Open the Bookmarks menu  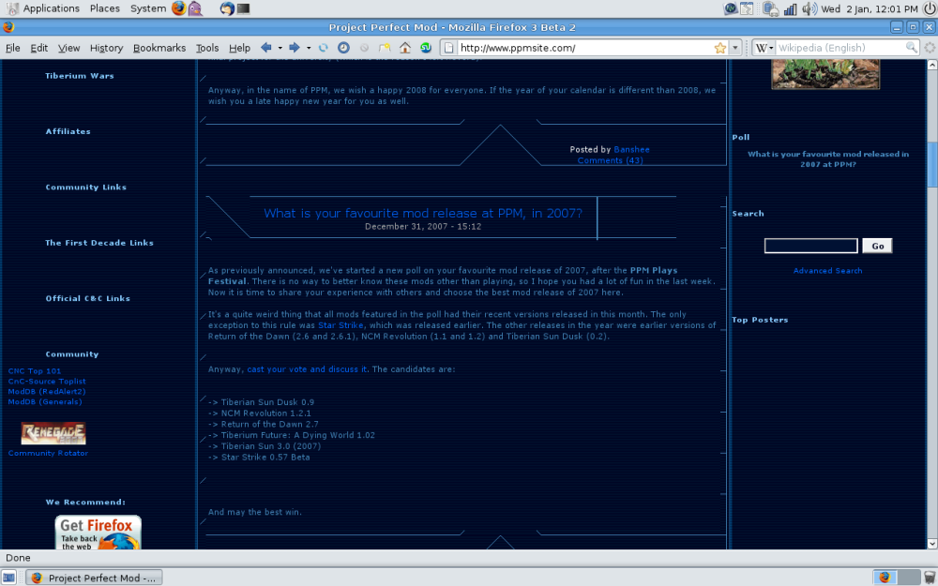(x=159, y=48)
